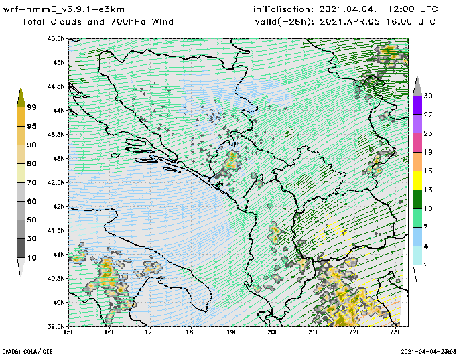Click the 80–70 pale yellow cloud swatch

[21, 173]
